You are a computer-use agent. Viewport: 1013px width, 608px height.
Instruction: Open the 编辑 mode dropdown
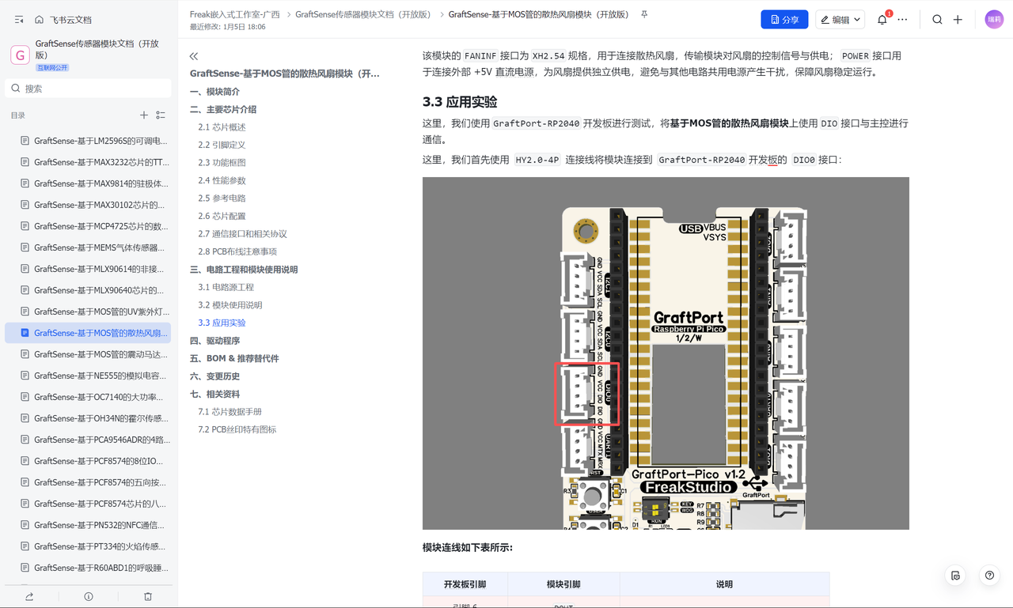click(840, 20)
